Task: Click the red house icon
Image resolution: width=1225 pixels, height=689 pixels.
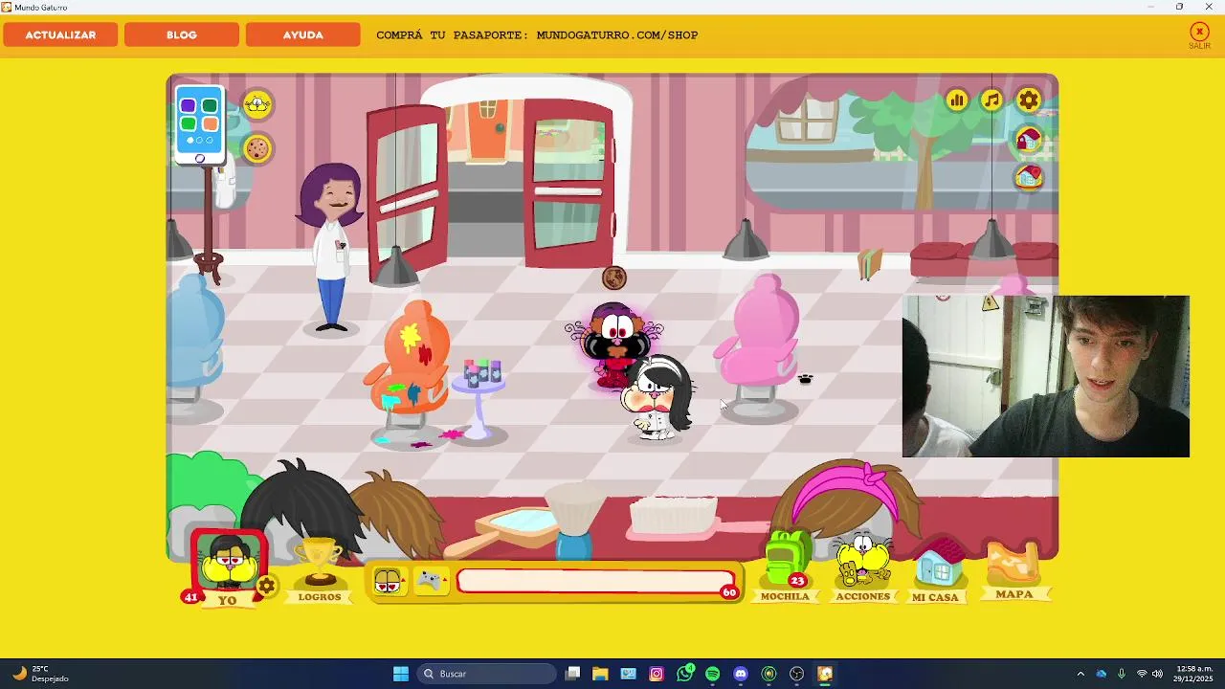Action: [x=1029, y=141]
